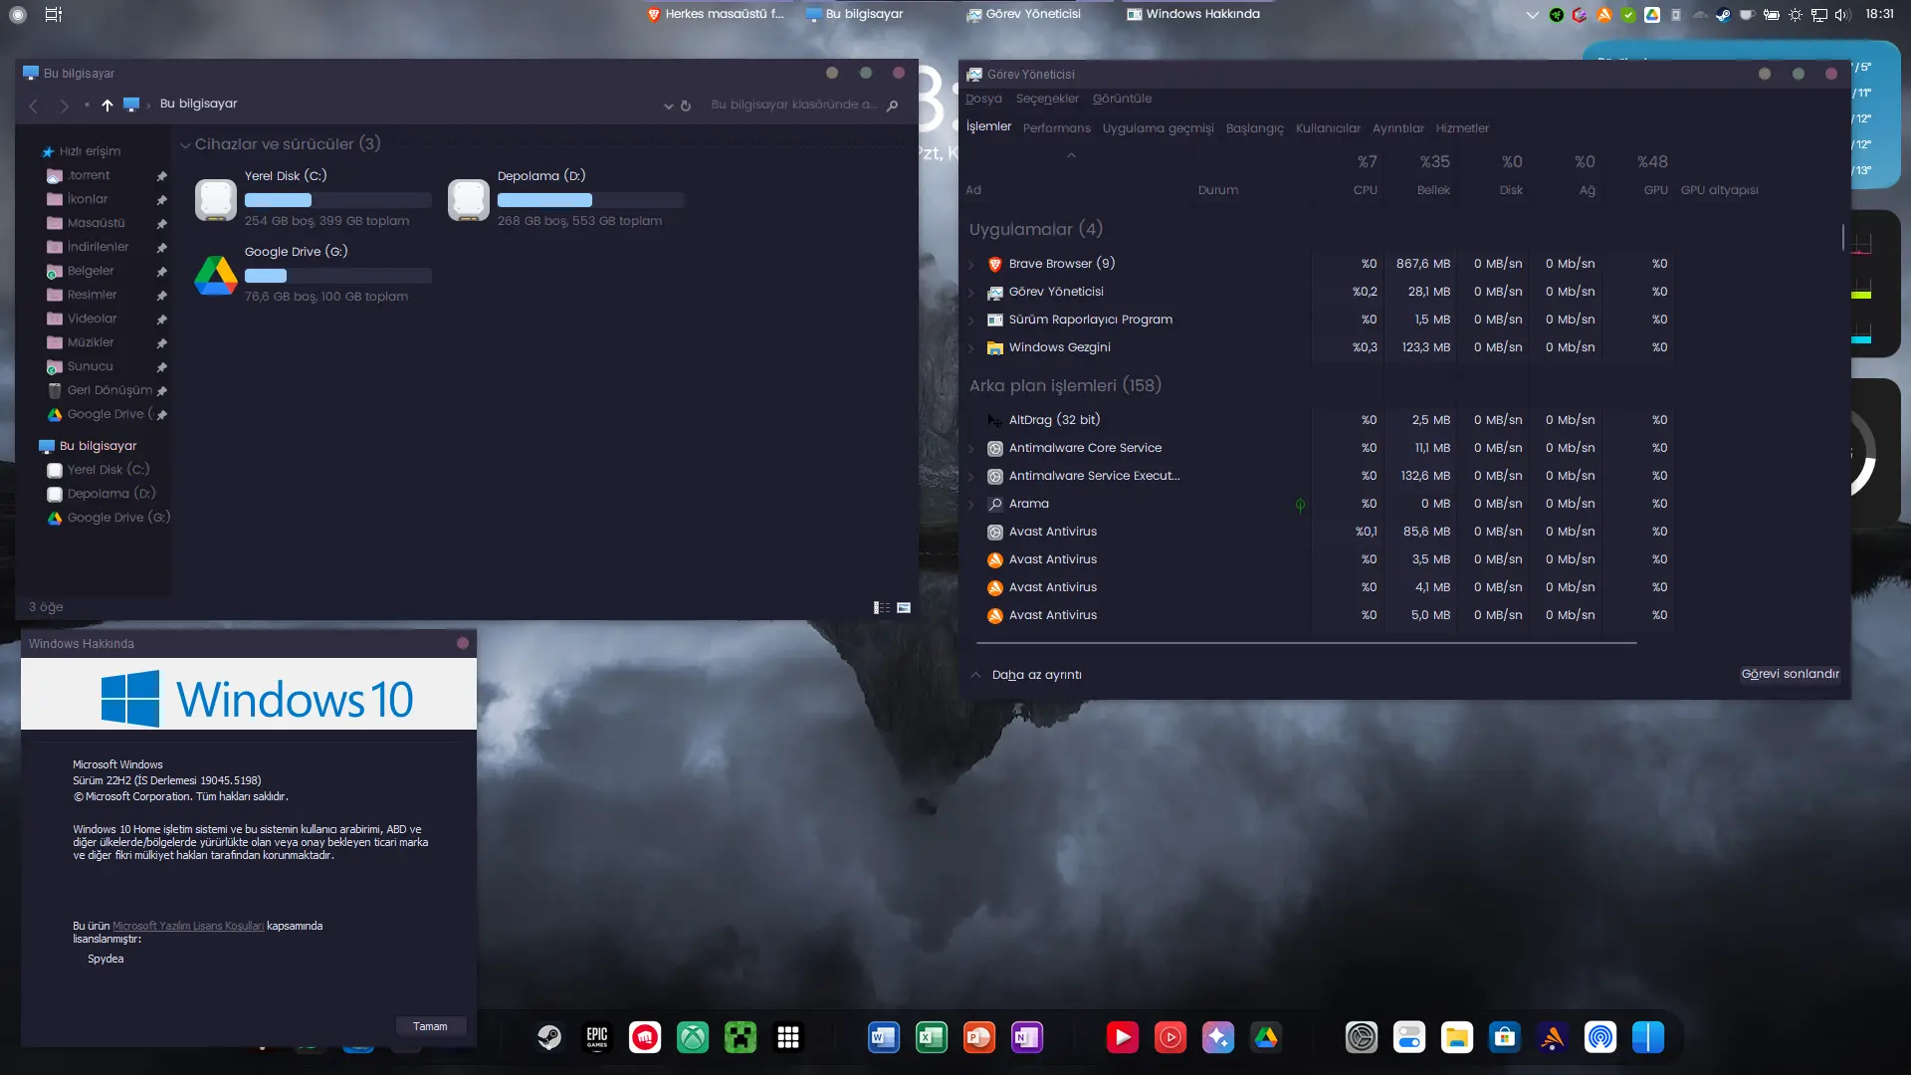Image resolution: width=1911 pixels, height=1075 pixels.
Task: Click the explorer back arrow
Action: click(34, 105)
